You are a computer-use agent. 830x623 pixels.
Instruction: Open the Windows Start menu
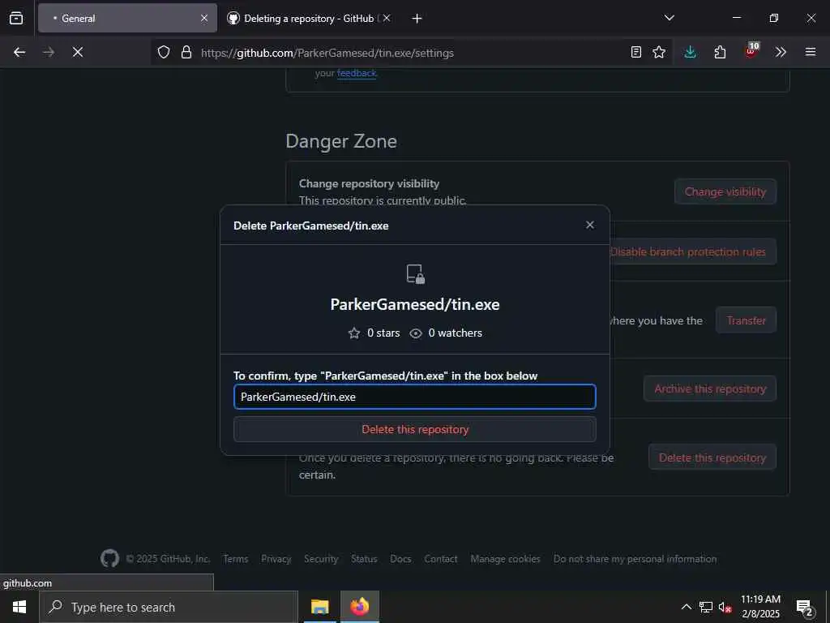coord(19,607)
